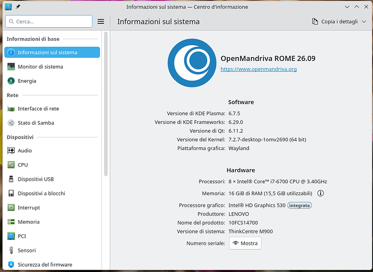The image size is (373, 272).
Task: Select the CPU sidebar entry label
Action: [x=23, y=165]
